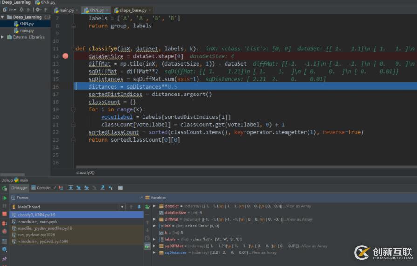The image size is (417, 266).
Task: Close the shape_base.py tab
Action: [150, 10]
